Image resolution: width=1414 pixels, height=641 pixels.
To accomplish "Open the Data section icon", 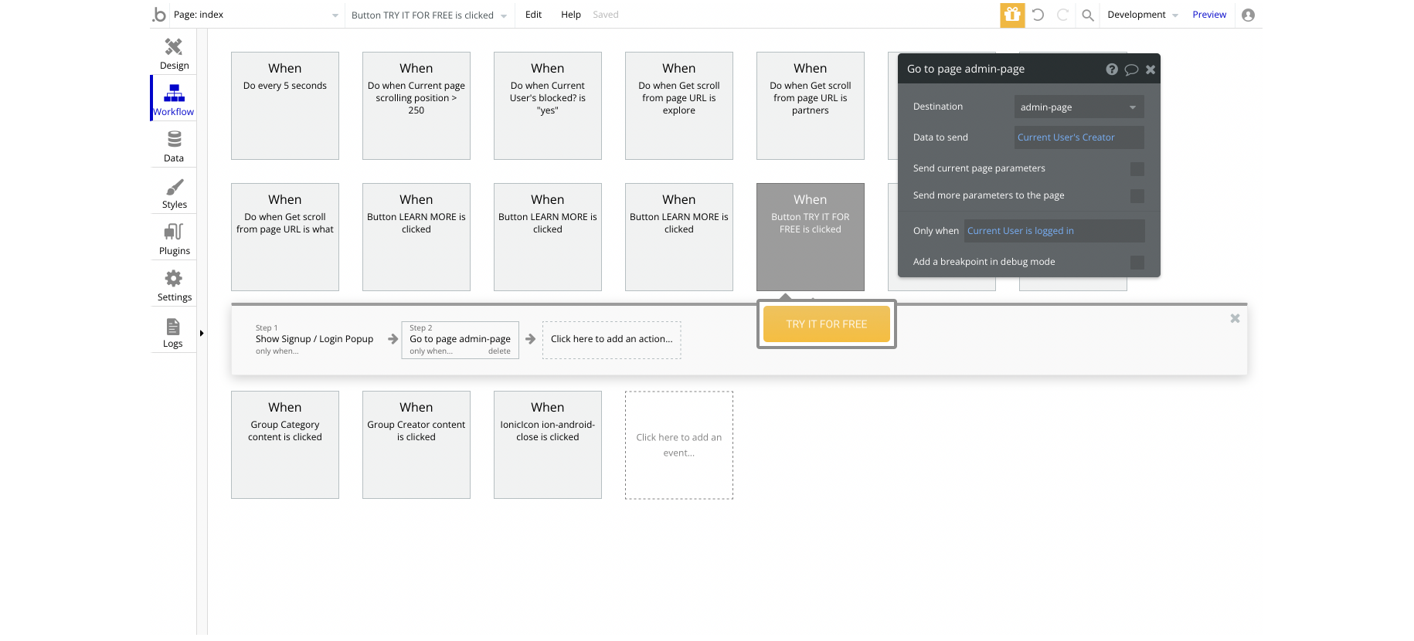I will [x=174, y=140].
